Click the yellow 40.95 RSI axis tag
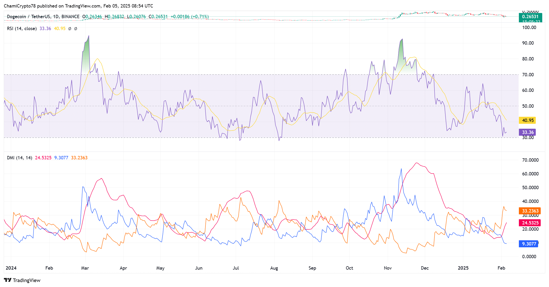549x287 pixels. (527, 120)
